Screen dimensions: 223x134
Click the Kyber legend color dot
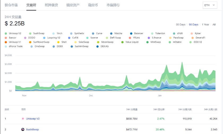tap(192, 33)
